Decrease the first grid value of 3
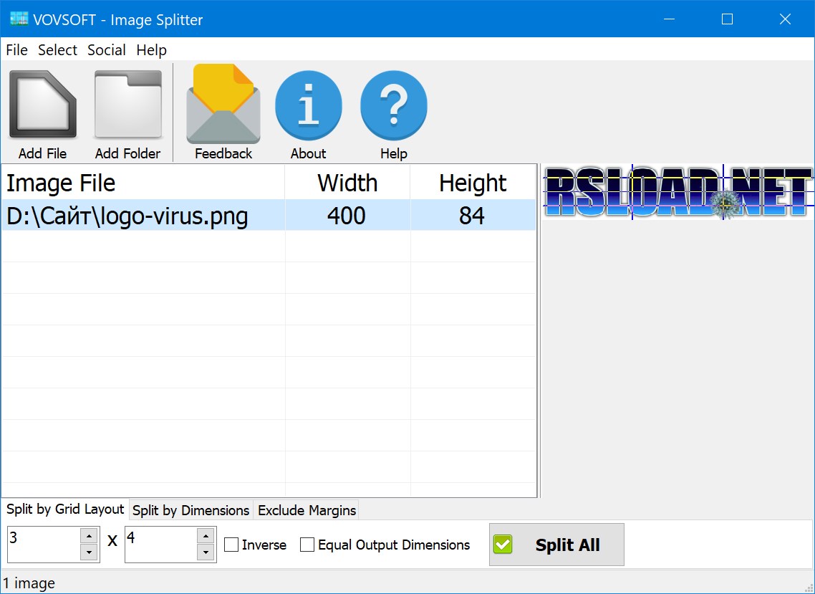The image size is (815, 594). [x=90, y=552]
